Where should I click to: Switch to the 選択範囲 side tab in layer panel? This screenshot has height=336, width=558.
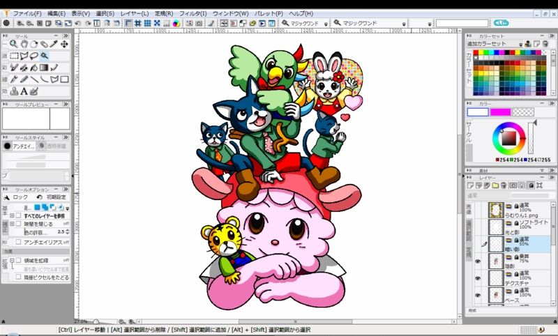(469, 229)
